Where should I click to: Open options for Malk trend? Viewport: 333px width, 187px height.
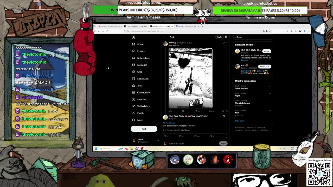270,111
